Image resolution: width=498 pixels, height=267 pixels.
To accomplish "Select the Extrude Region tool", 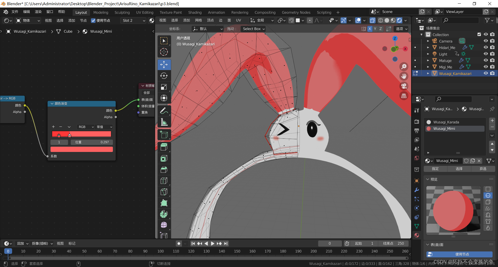I will click(164, 147).
